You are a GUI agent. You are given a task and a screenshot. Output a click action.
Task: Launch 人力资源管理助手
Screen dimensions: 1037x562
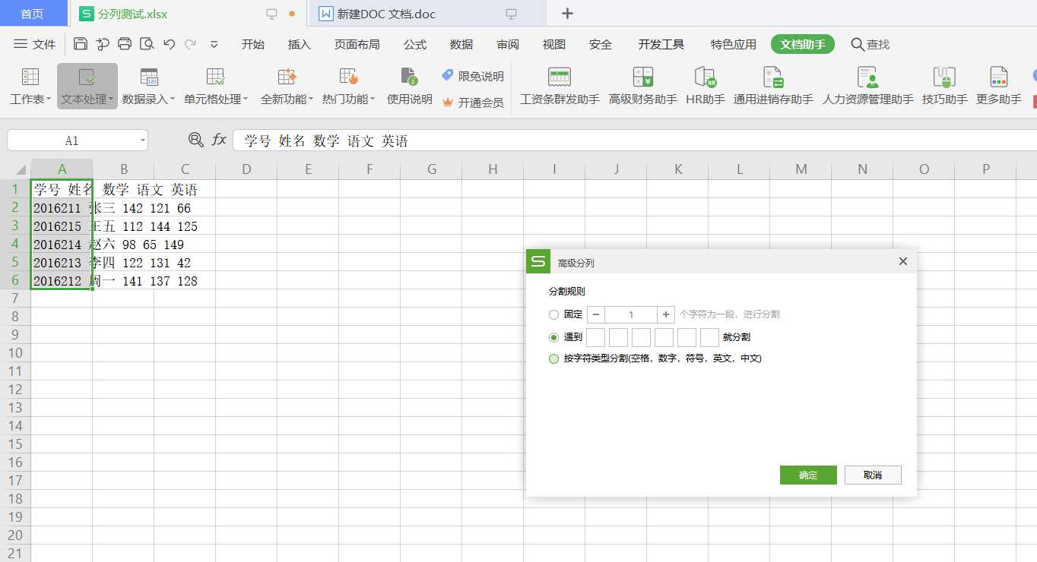pyautogui.click(x=867, y=85)
